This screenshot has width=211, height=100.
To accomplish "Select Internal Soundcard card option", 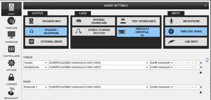I will 94,21.
